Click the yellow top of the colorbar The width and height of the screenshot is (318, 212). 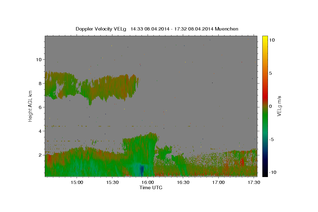coord(265,38)
